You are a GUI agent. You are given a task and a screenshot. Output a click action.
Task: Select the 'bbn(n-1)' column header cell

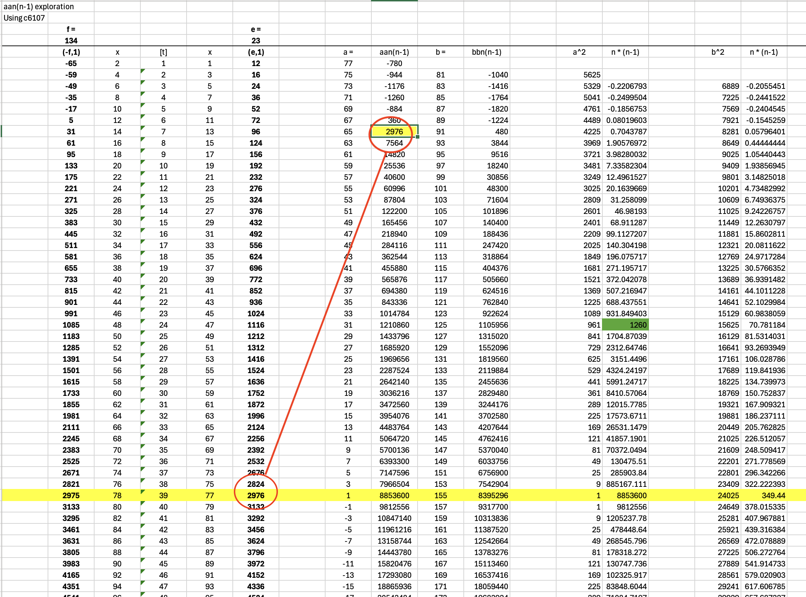(487, 52)
